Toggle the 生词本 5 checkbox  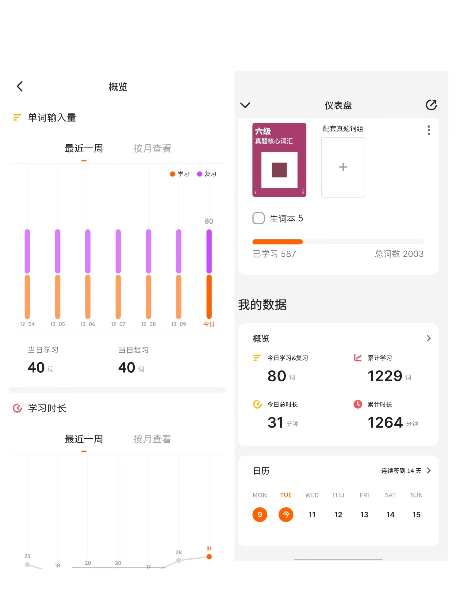pyautogui.click(x=259, y=218)
